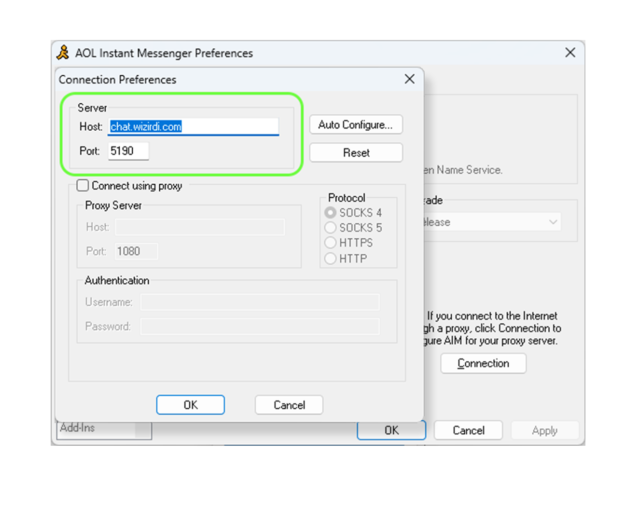Open the partially hidden release dropdown

pyautogui.click(x=492, y=222)
